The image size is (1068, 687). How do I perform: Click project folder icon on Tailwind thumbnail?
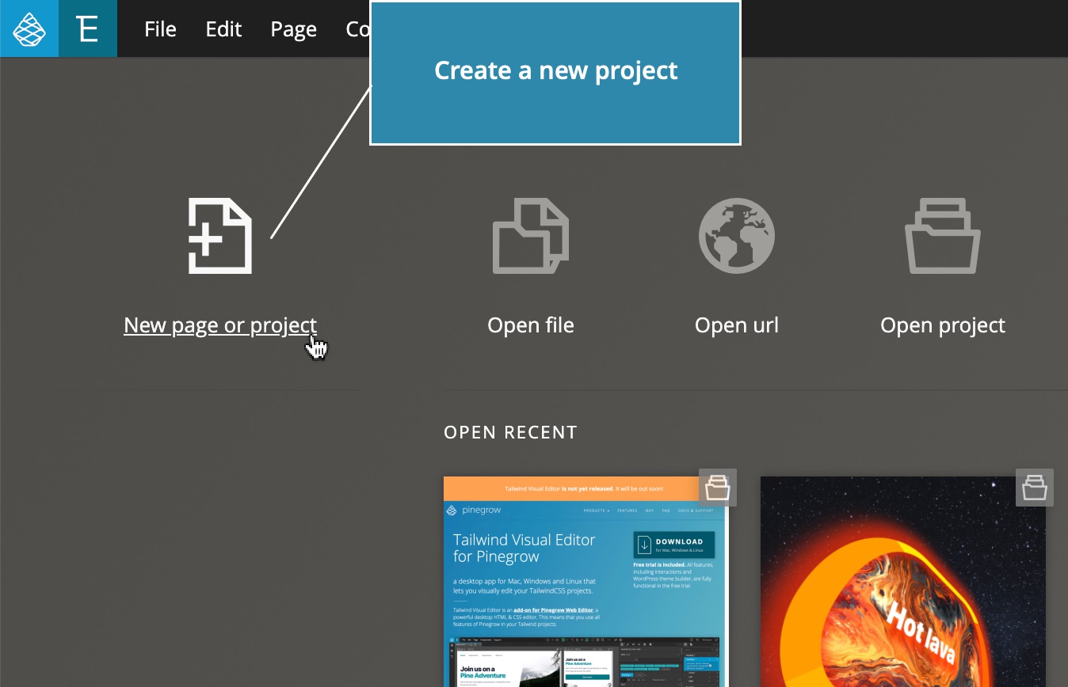718,488
